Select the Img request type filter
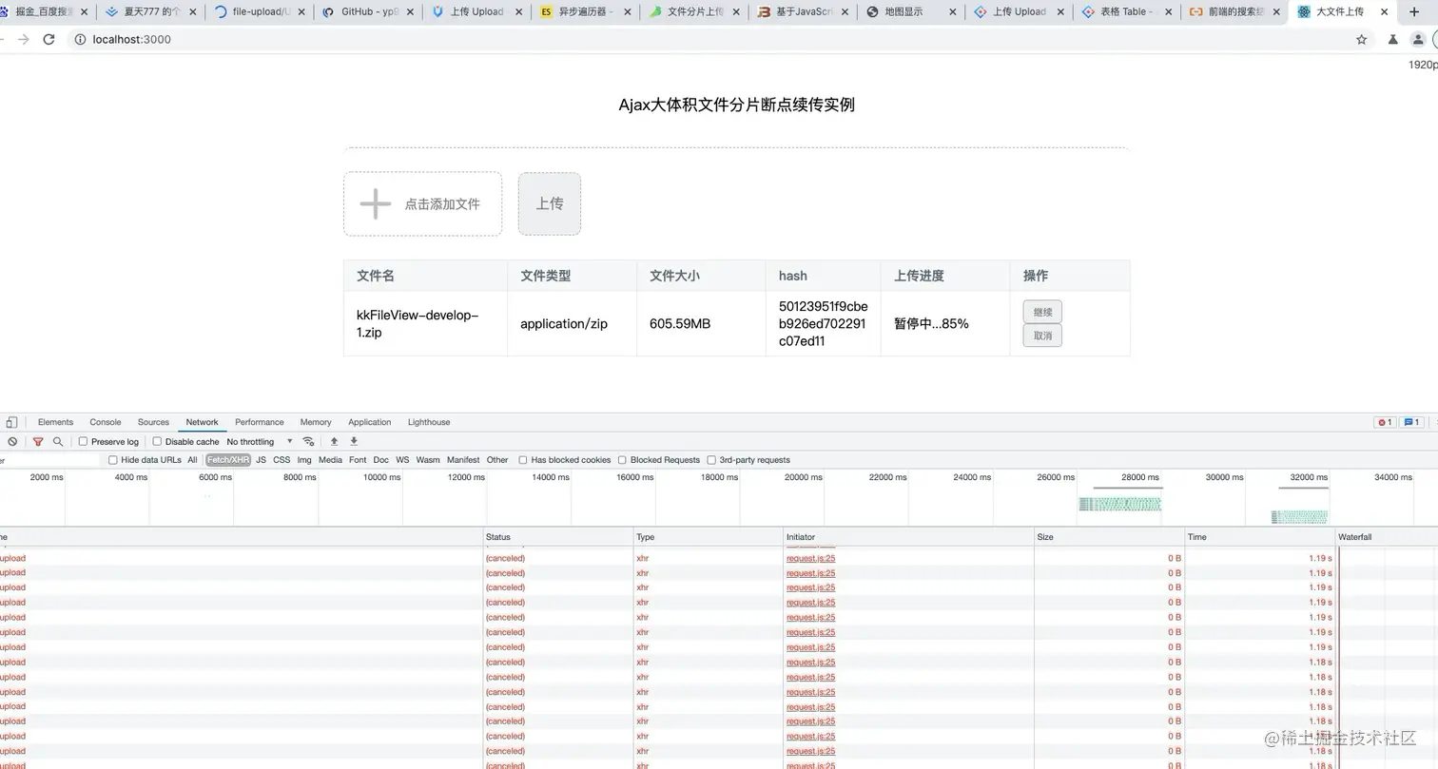 pos(304,460)
